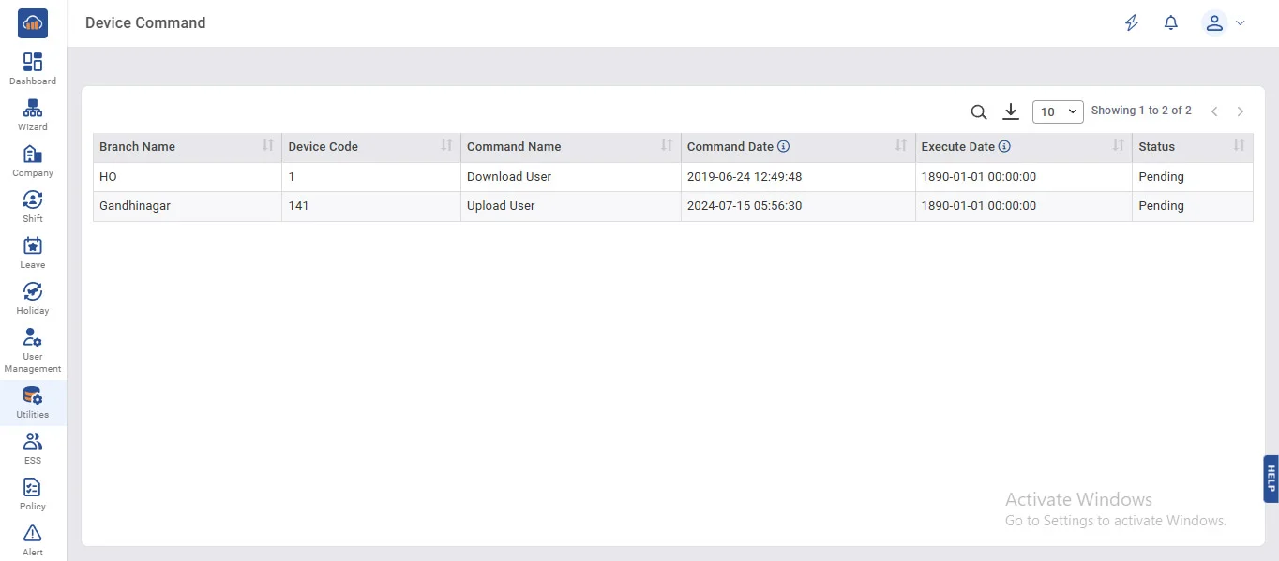Toggle sort on the Status column
This screenshot has height=561, width=1279.
coord(1239,145)
